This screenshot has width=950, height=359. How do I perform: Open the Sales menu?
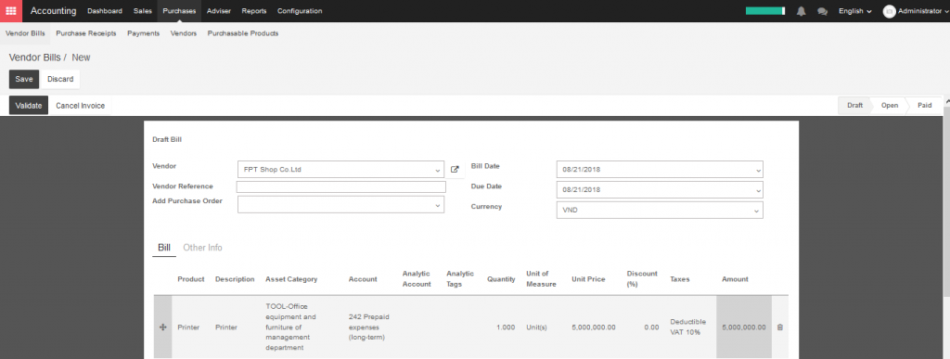pos(142,11)
